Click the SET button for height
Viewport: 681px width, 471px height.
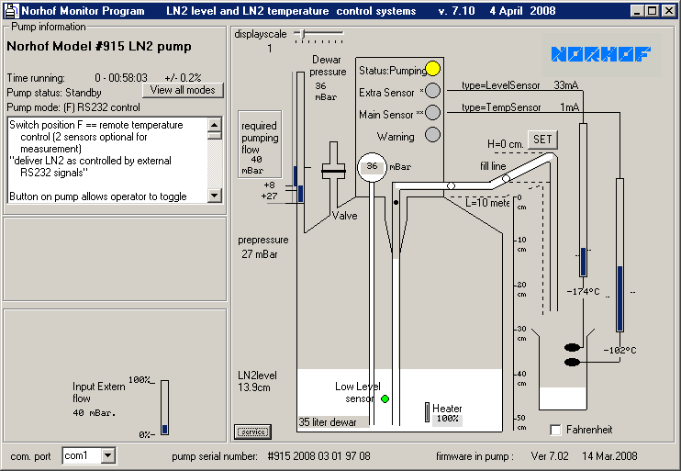542,140
